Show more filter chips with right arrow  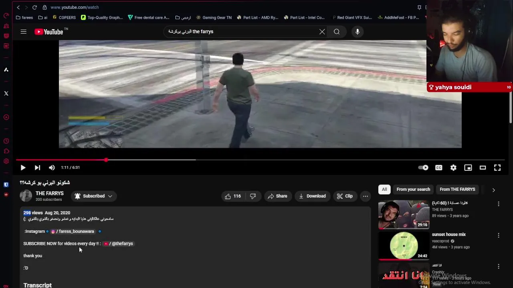(493, 190)
